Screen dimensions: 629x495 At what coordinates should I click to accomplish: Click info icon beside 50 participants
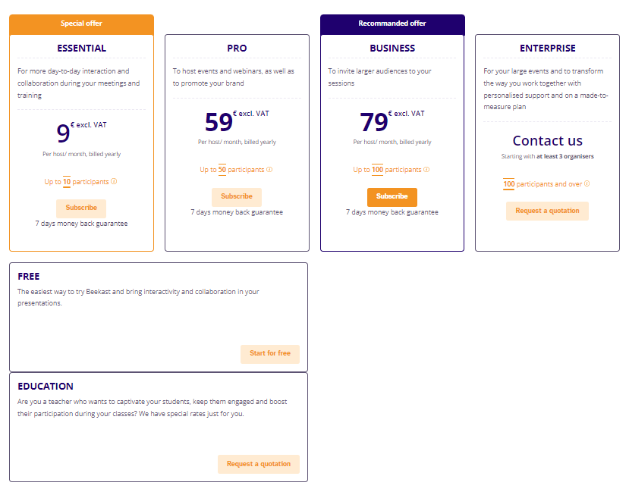point(269,170)
